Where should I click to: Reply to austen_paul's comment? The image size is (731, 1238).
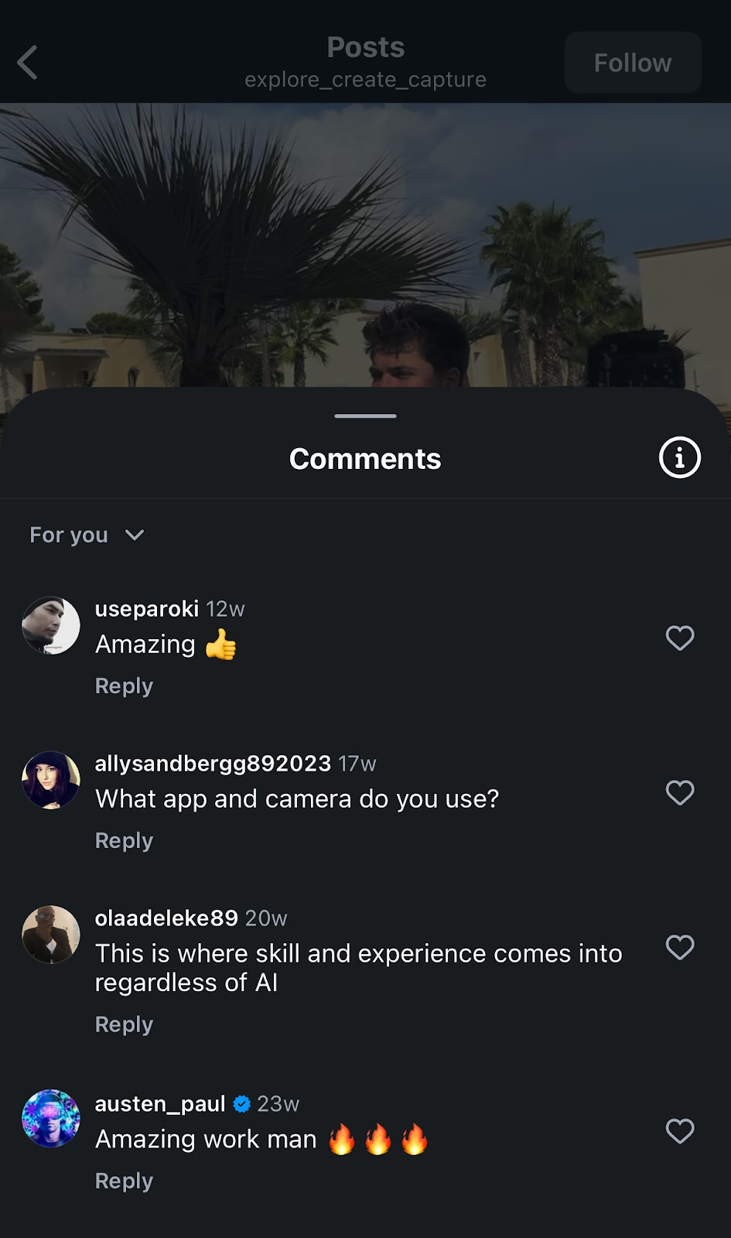click(x=124, y=1182)
